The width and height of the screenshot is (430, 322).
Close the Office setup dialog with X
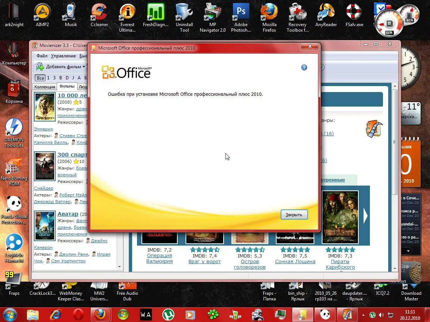coord(310,46)
